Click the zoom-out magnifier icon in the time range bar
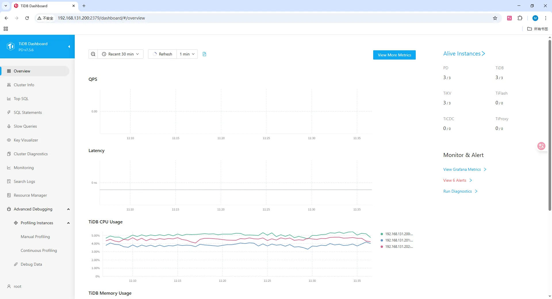552x299 pixels. coord(93,54)
